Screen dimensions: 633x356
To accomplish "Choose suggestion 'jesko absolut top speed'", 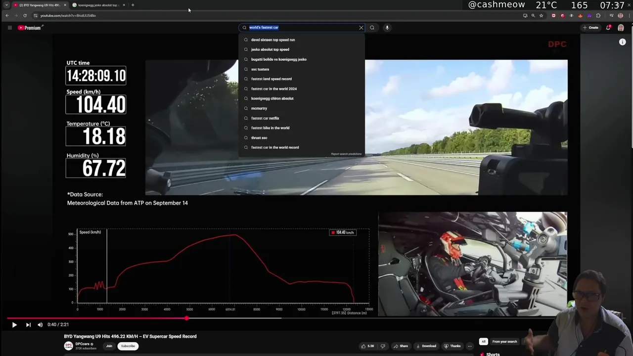I will pos(270,49).
